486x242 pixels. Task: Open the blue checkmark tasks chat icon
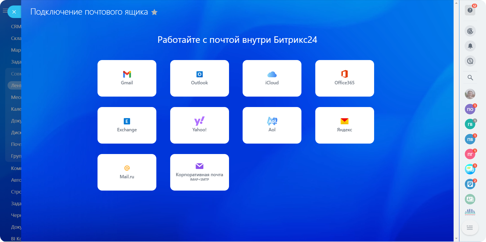[470, 184]
